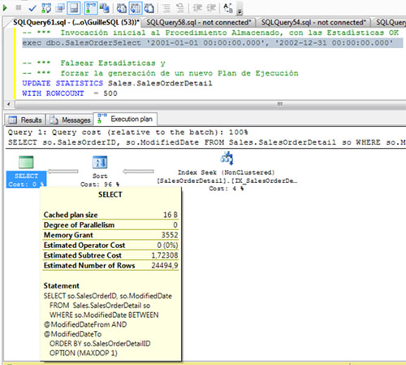Toggle the IntelliSense Enabled button

[x=74, y=8]
